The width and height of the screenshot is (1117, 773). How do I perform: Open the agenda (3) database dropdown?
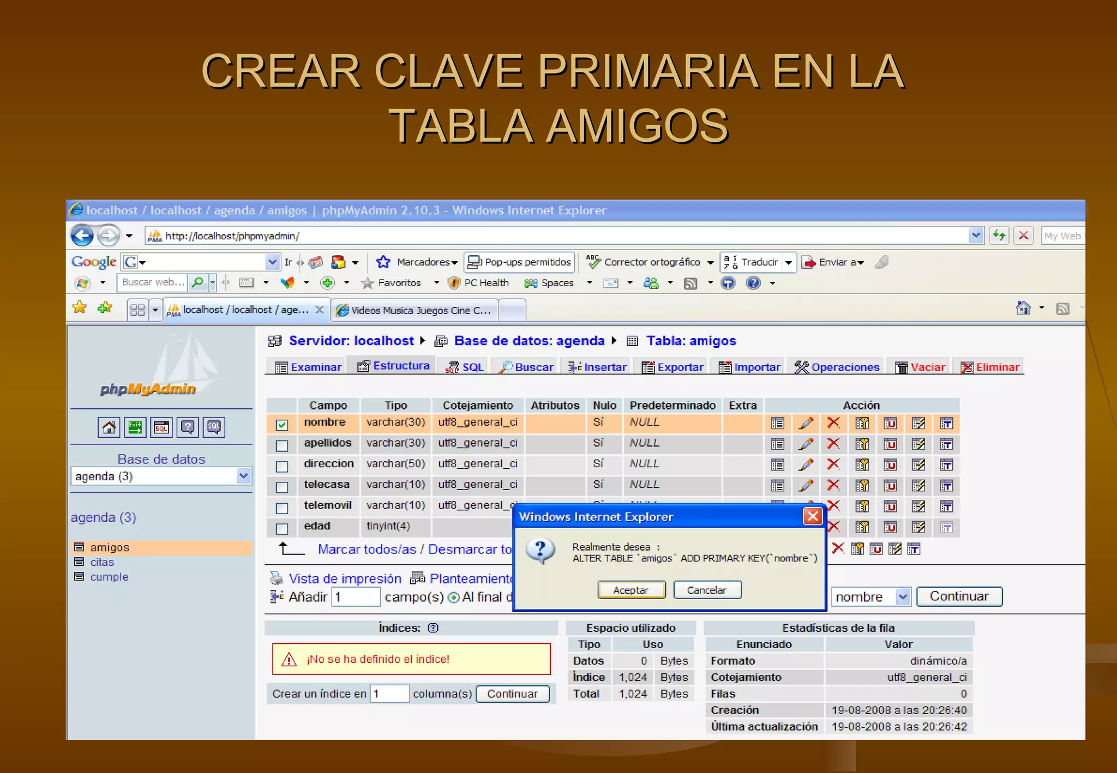click(243, 476)
